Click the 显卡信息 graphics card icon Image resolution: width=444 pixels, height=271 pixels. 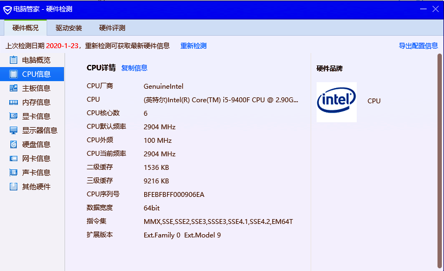point(14,116)
